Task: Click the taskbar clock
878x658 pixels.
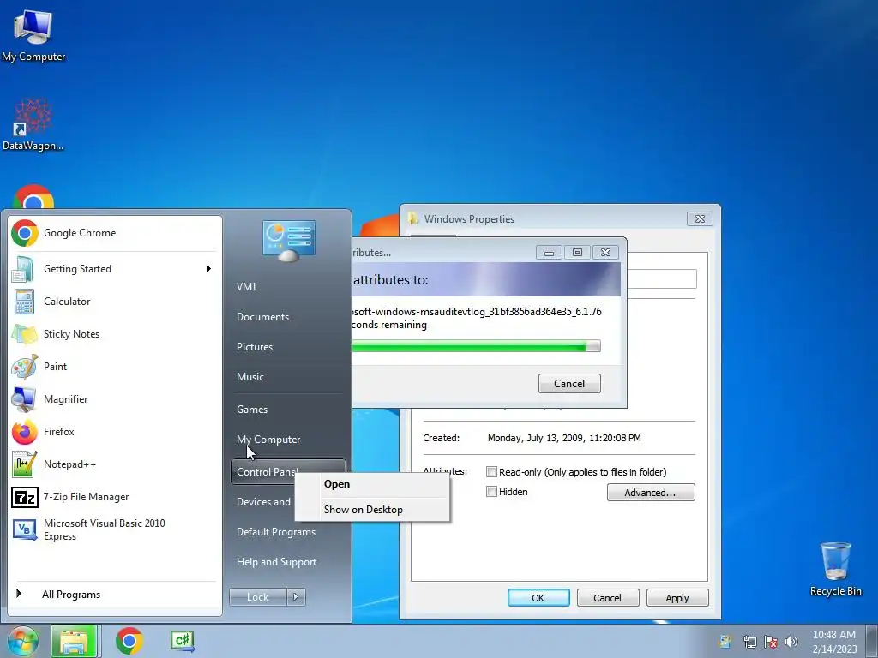Action: pos(834,642)
